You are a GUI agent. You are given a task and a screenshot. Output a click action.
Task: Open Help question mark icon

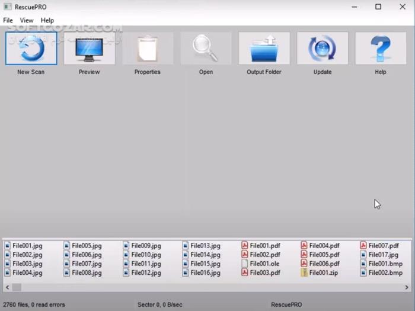[381, 49]
